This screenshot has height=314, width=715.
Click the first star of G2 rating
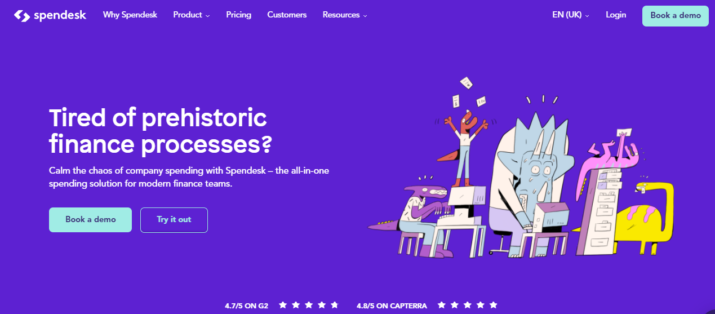click(283, 305)
